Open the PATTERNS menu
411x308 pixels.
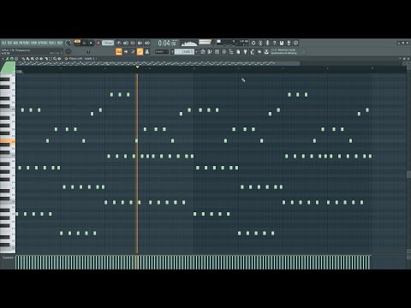(24, 43)
